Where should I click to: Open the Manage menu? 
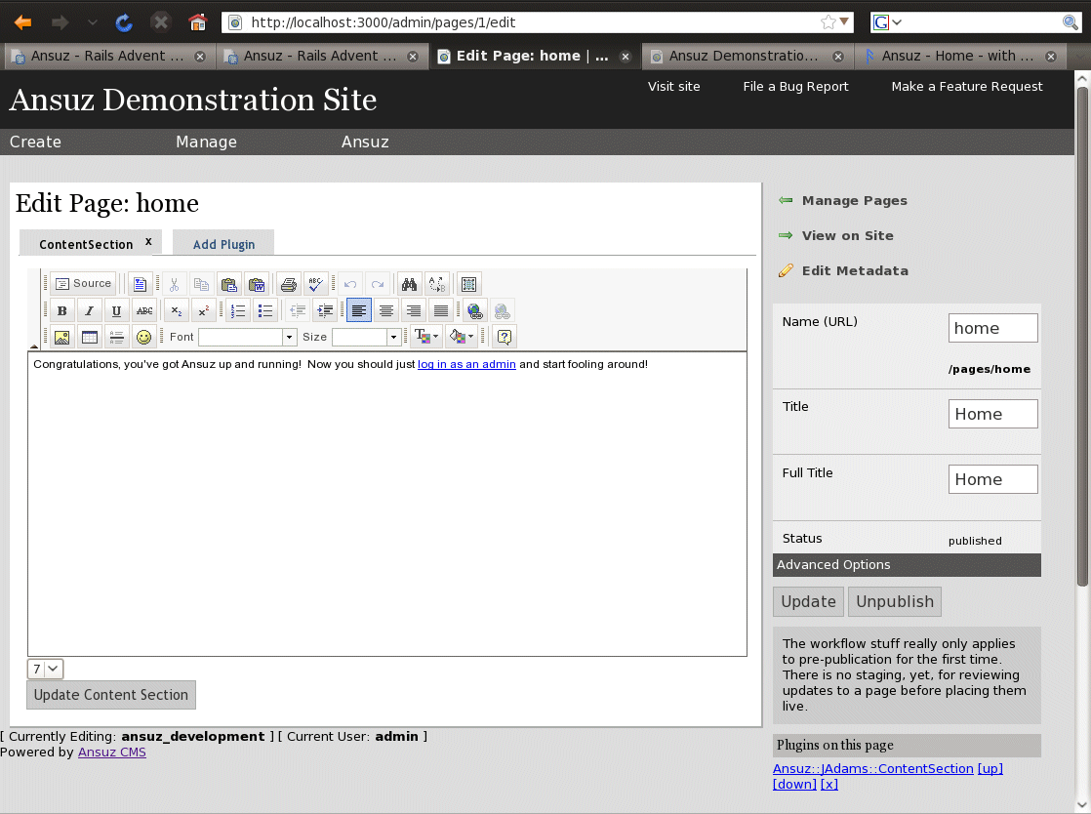tap(206, 142)
